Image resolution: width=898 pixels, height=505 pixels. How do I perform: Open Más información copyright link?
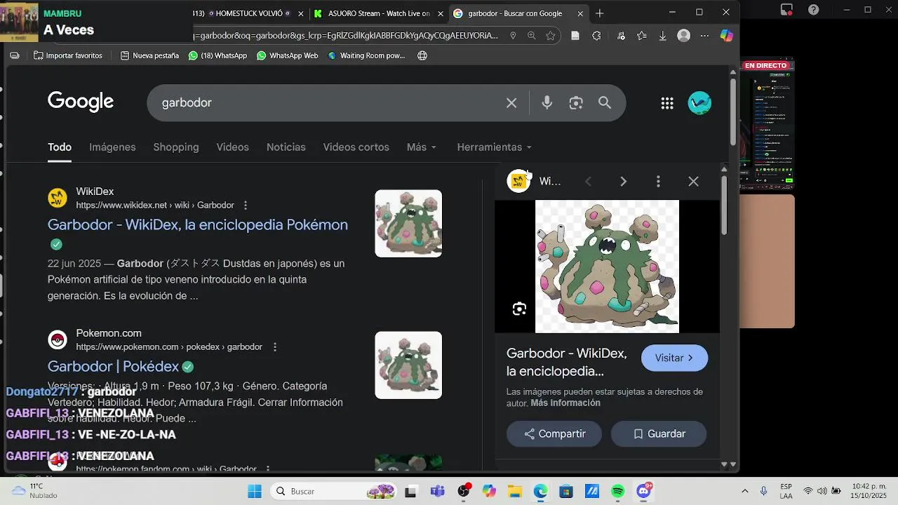click(565, 403)
